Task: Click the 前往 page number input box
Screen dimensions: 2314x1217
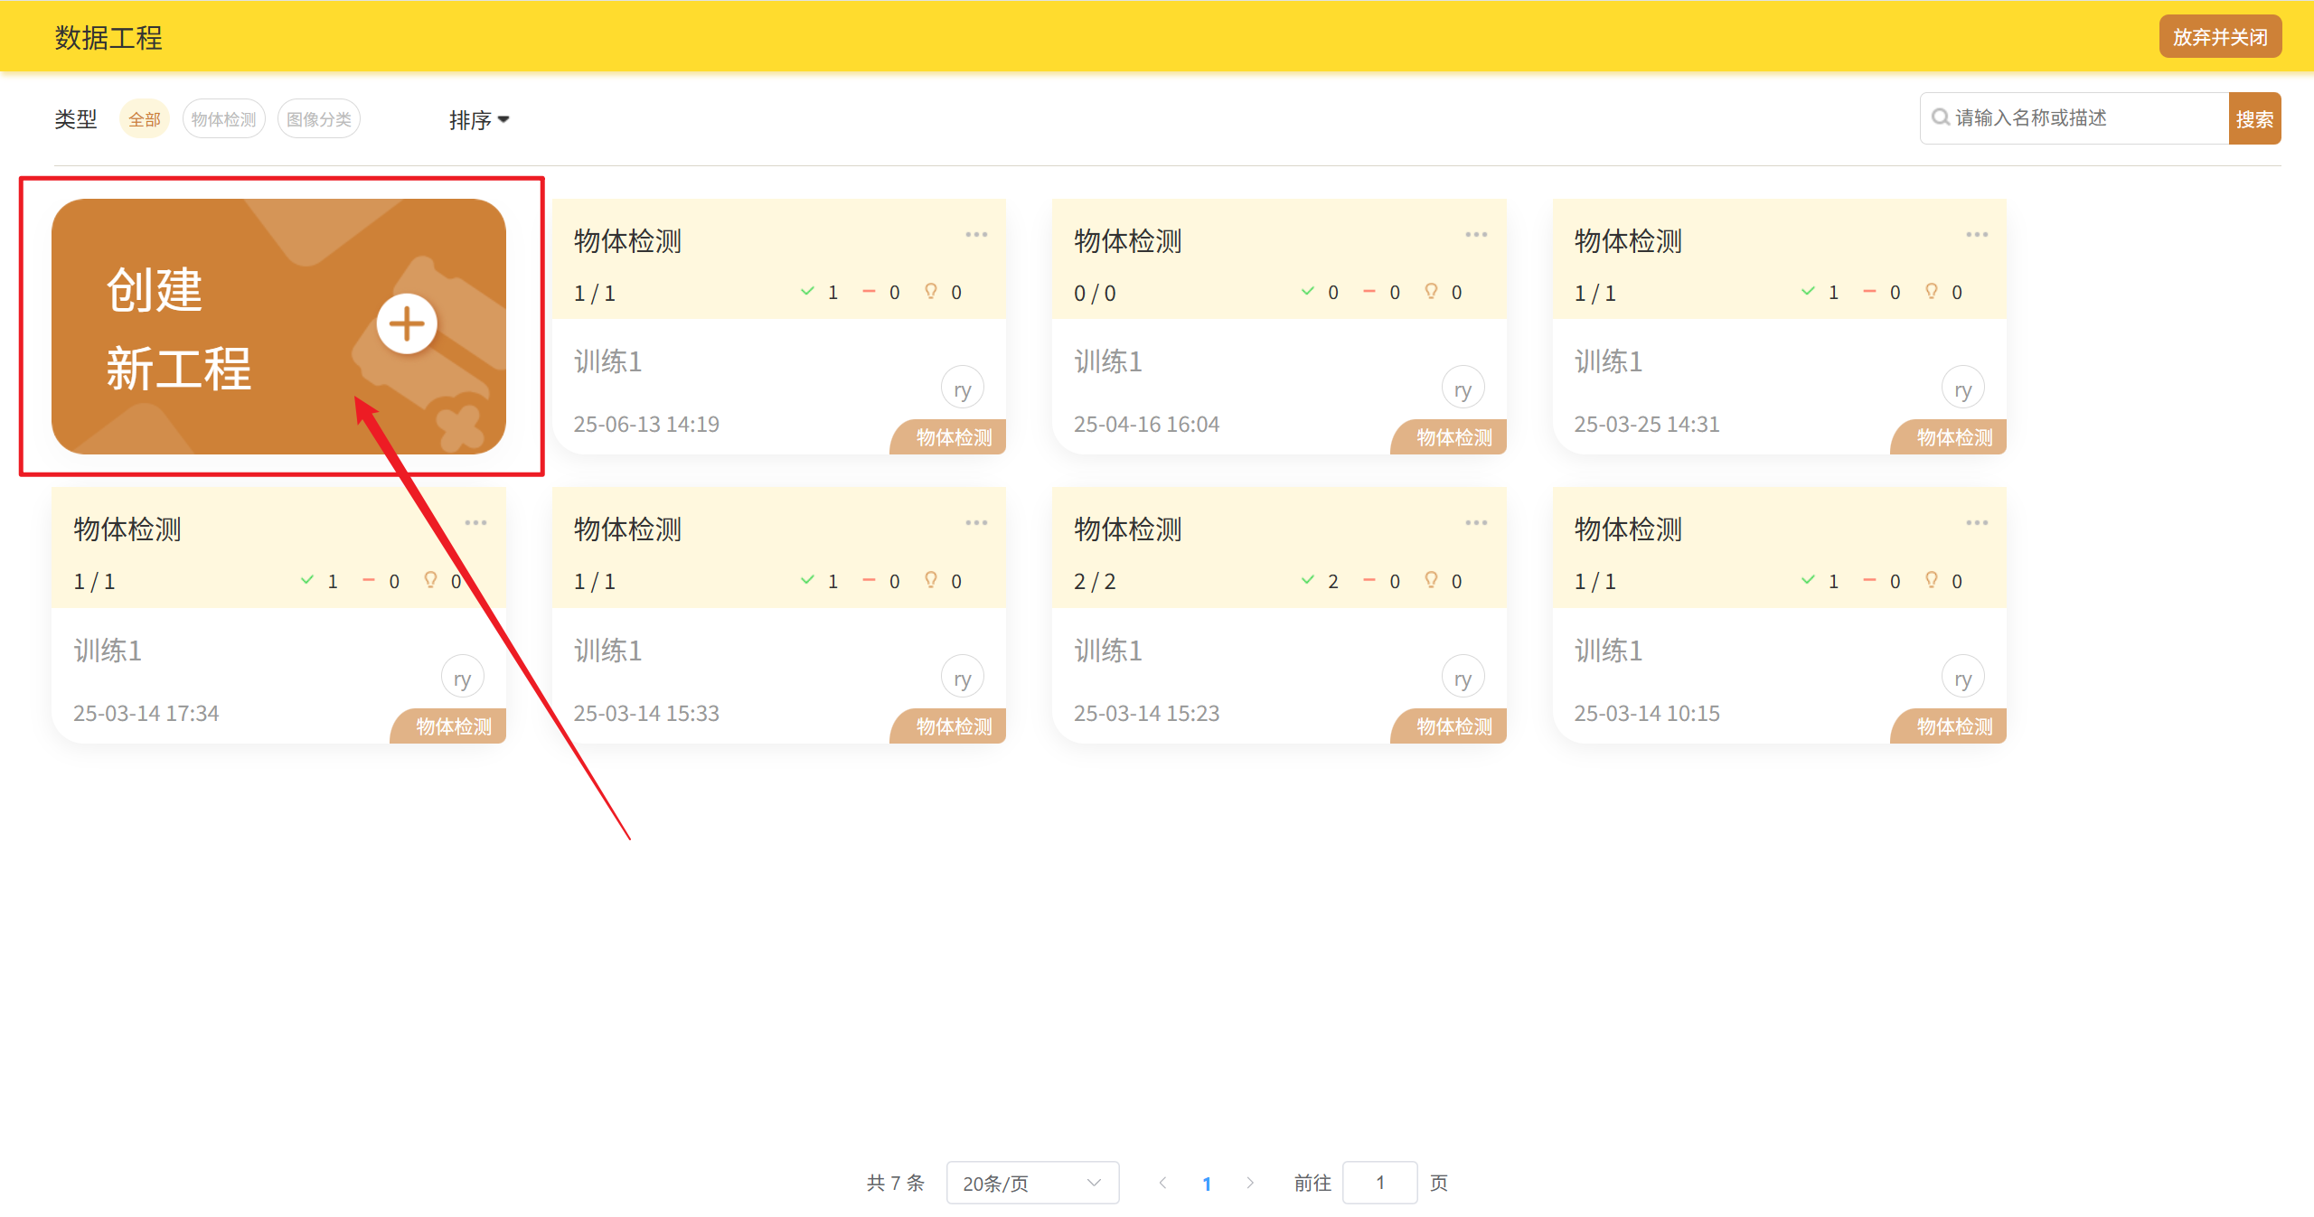Action: pos(1379,1183)
